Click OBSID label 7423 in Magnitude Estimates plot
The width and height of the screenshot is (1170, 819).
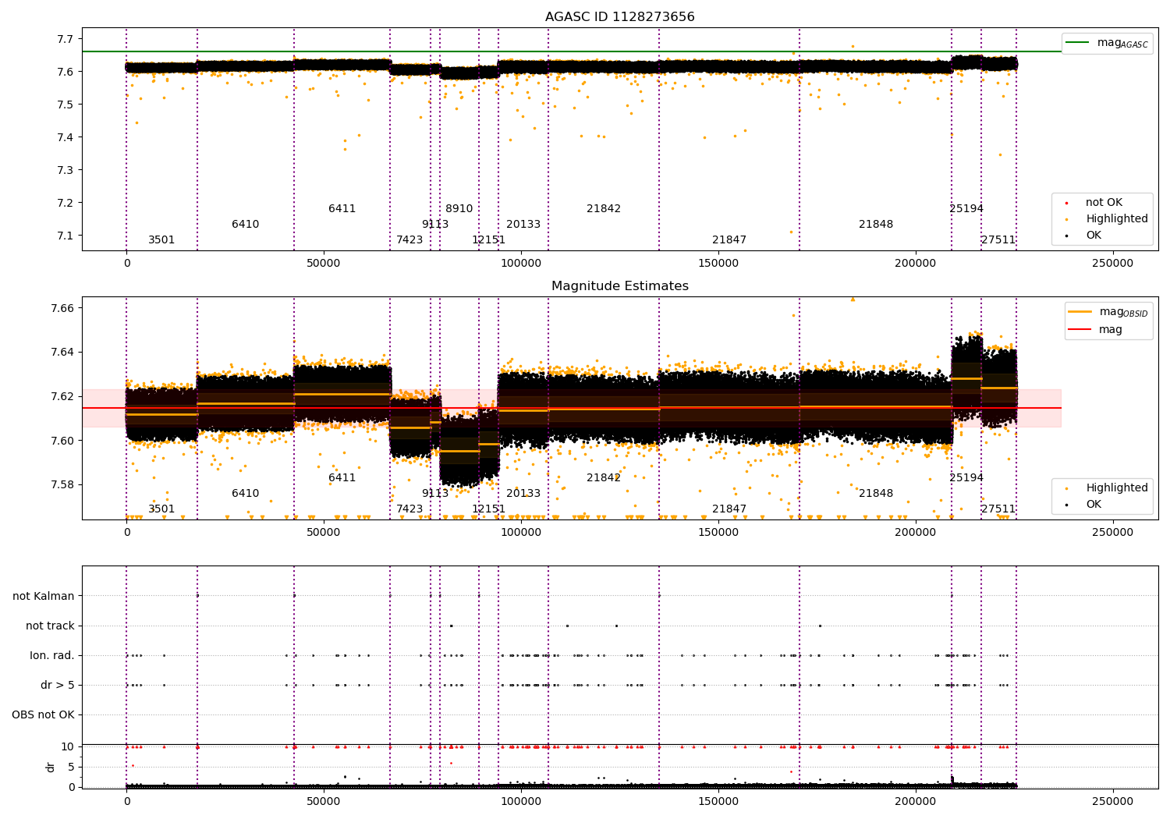409,509
